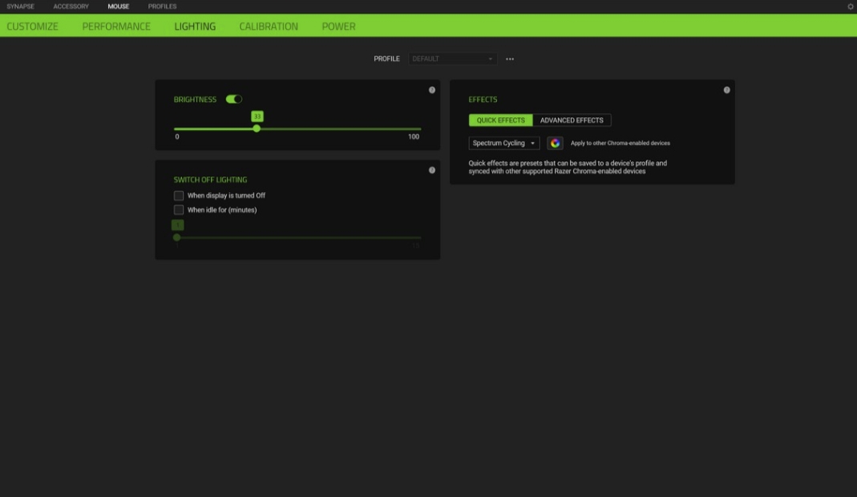The width and height of the screenshot is (857, 497).
Task: Open the Spectrum Cycling effect dropdown
Action: tap(504, 143)
